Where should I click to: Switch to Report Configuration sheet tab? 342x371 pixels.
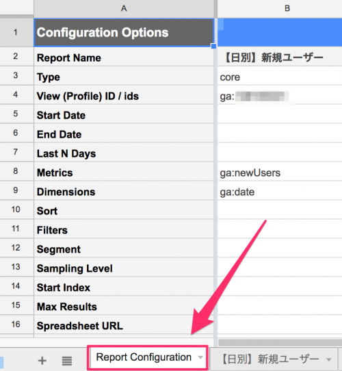(x=144, y=357)
